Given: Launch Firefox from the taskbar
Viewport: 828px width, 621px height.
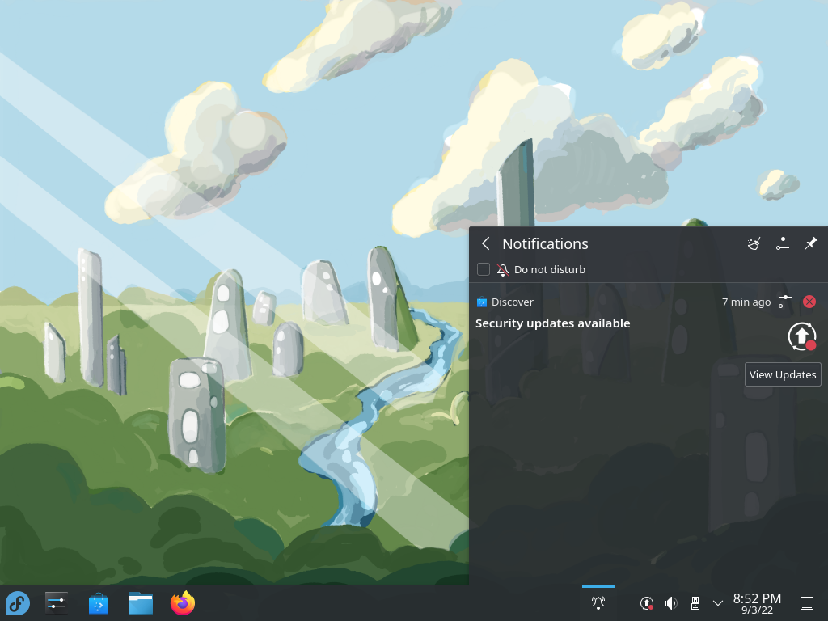Looking at the screenshot, I should (183, 603).
